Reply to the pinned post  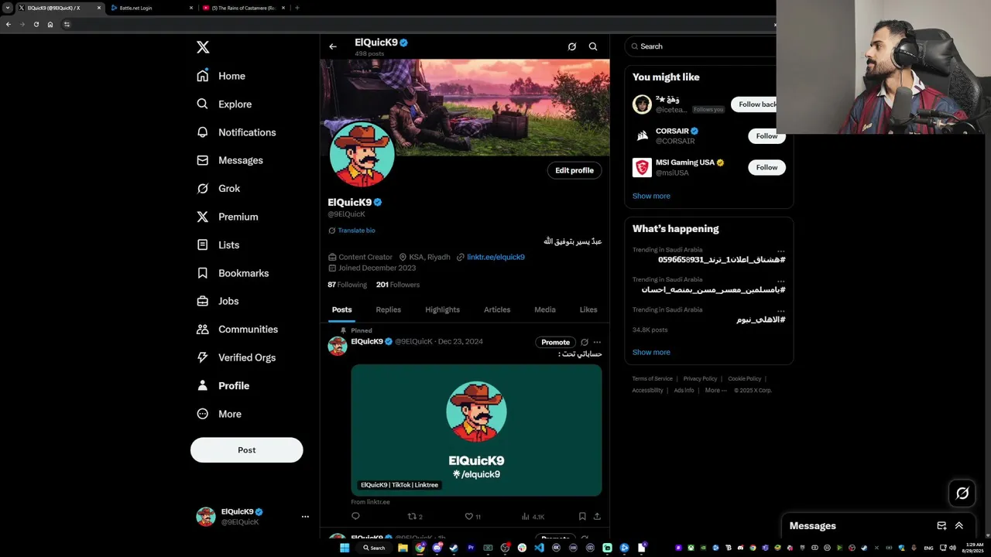(x=355, y=517)
